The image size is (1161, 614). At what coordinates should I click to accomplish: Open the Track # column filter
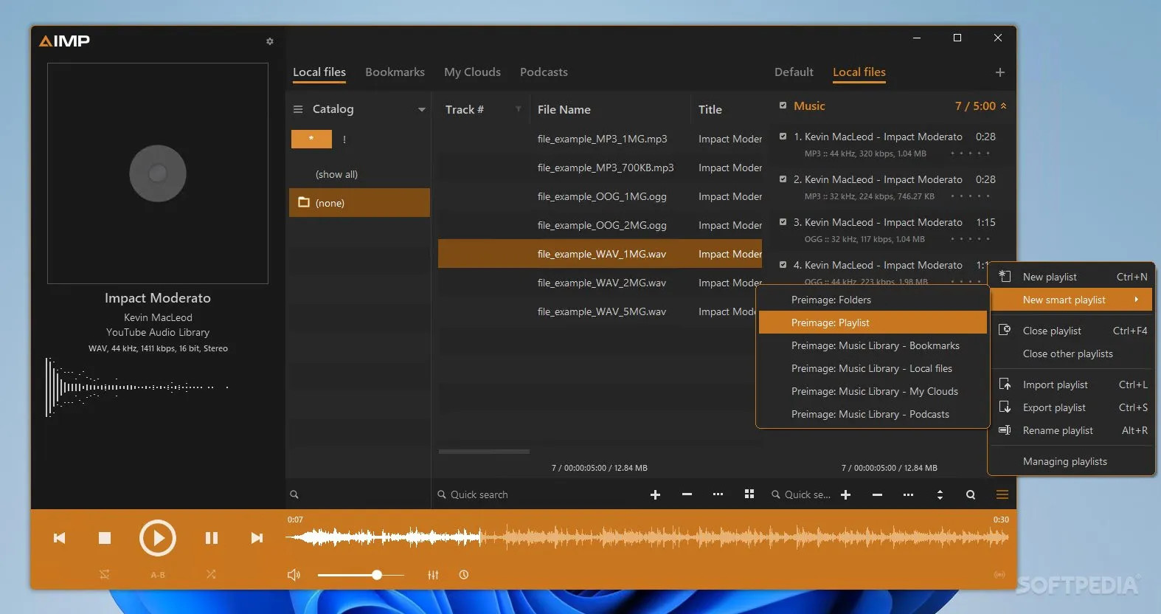(x=519, y=109)
